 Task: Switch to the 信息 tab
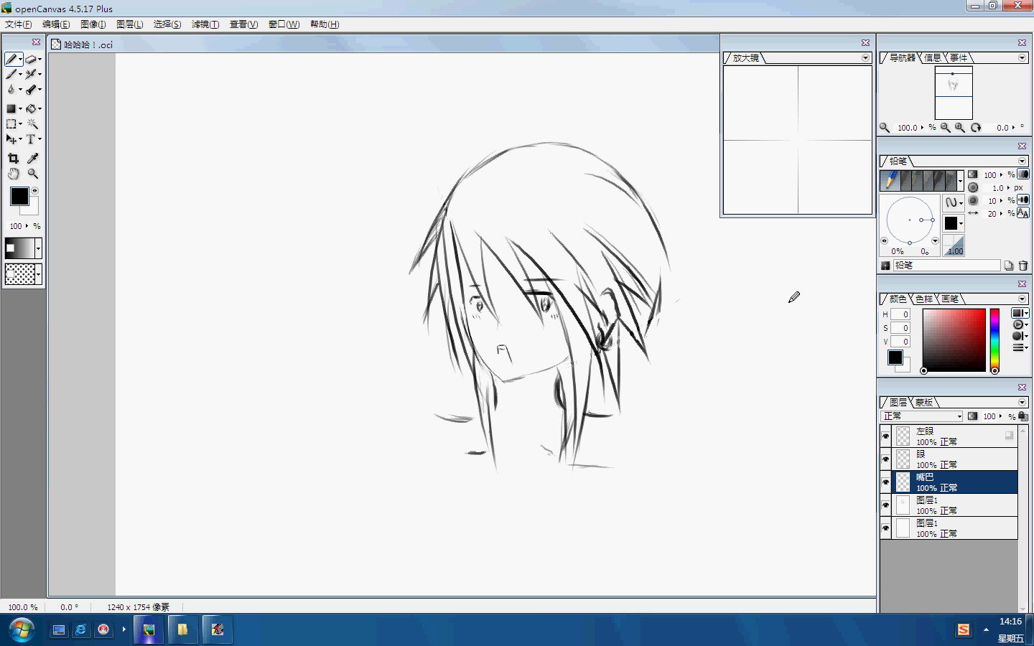933,57
